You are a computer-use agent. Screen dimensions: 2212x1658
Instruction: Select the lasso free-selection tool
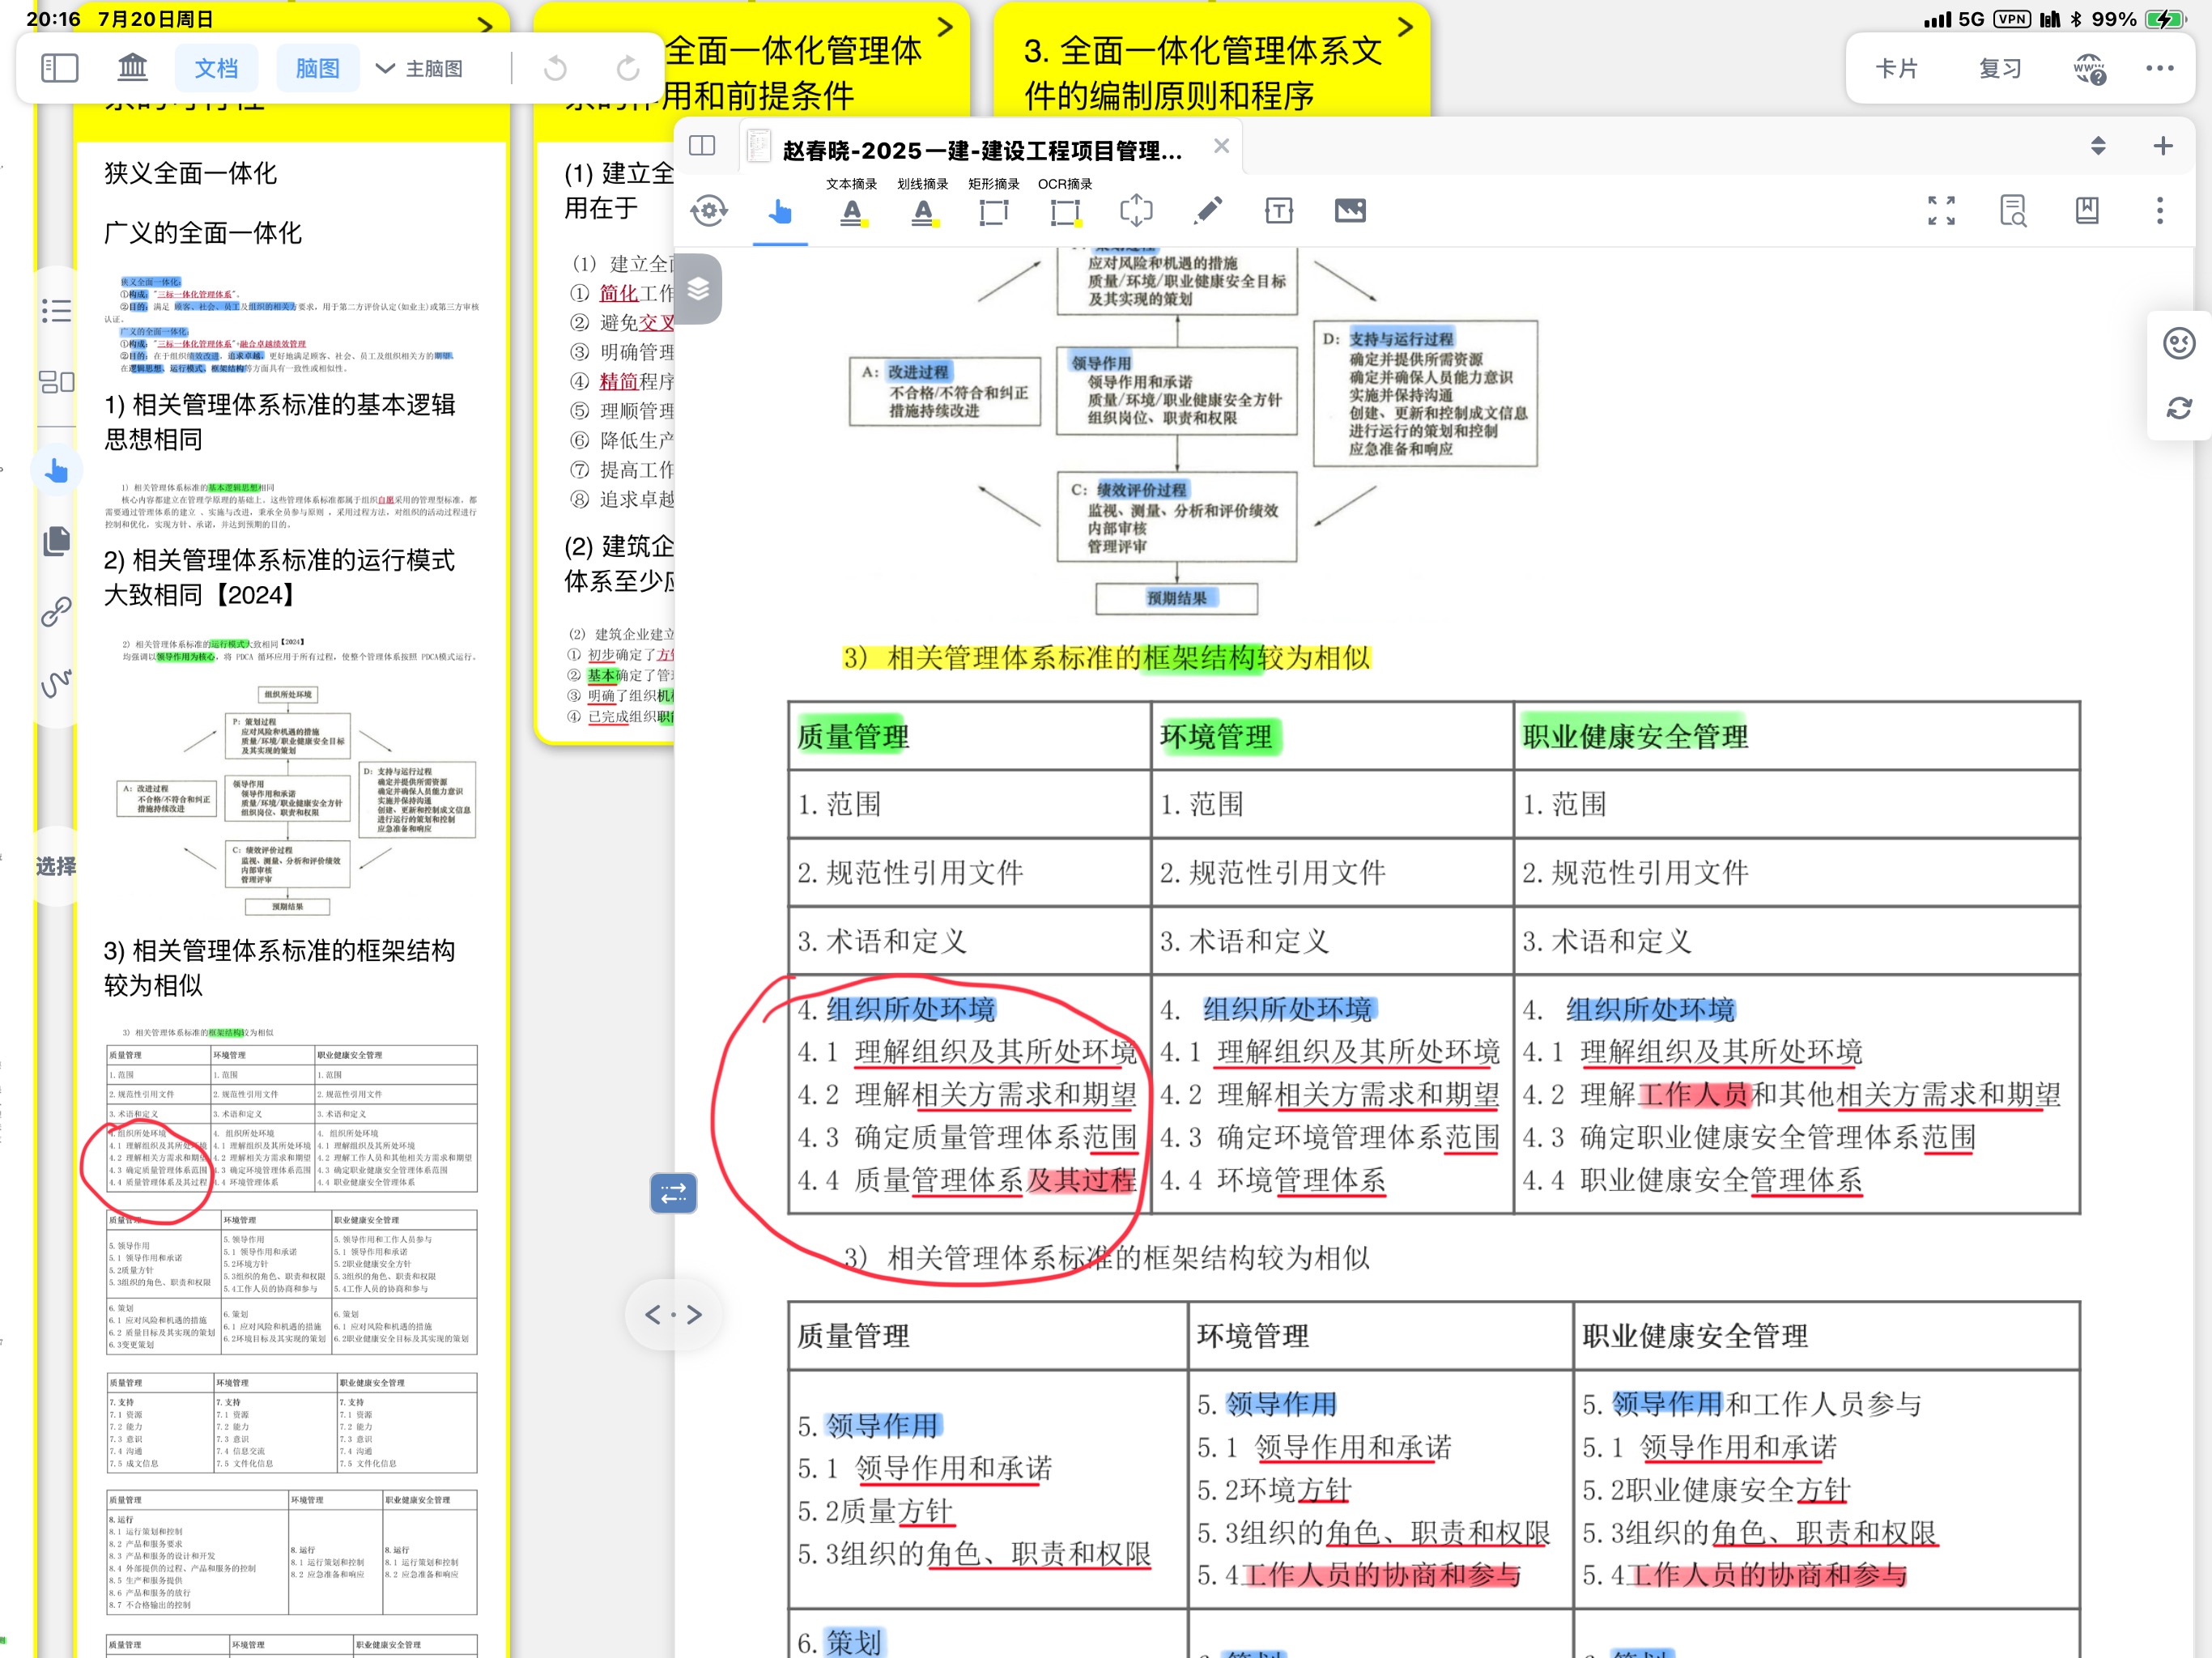pos(1136,210)
